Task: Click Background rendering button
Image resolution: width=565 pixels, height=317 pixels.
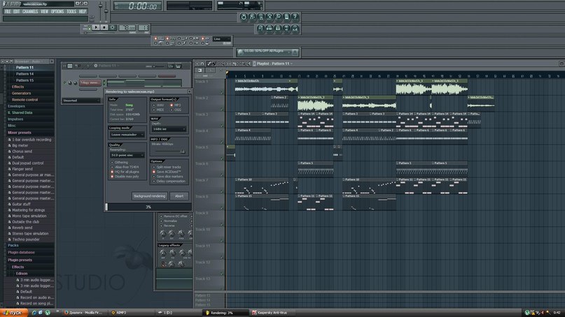Action: tap(150, 196)
